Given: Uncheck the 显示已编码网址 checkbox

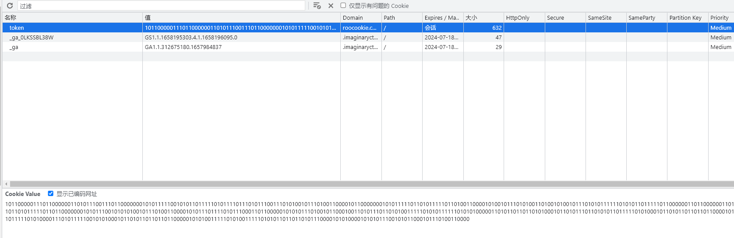Looking at the screenshot, I should point(51,193).
